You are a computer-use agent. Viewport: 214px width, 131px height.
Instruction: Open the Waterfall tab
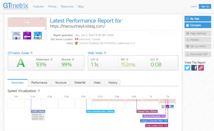tap(80, 83)
